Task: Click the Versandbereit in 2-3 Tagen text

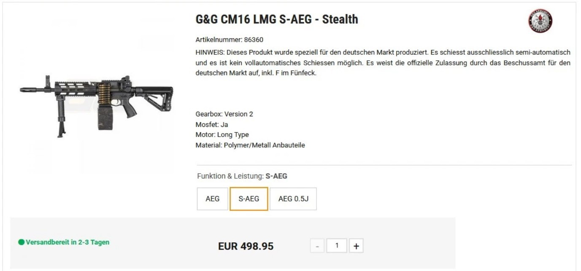Action: click(x=68, y=242)
